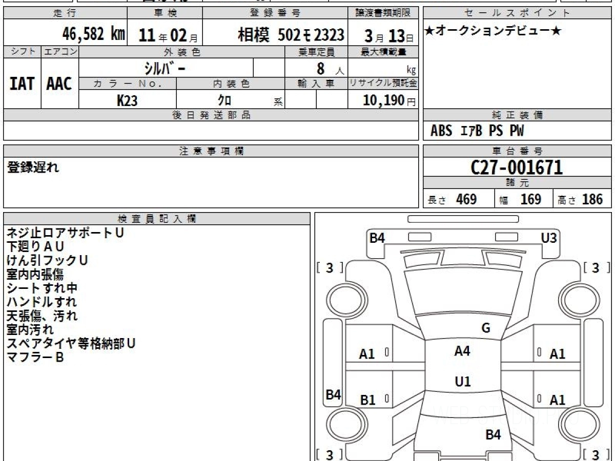The image size is (615, 461).
Task: Click the ★オークションデビュー★ sales point text
Action: [493, 31]
